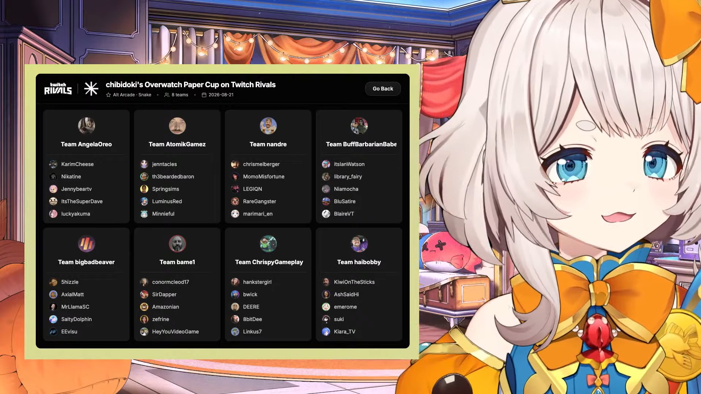Select the luckyakuma avatar icon

(53, 214)
